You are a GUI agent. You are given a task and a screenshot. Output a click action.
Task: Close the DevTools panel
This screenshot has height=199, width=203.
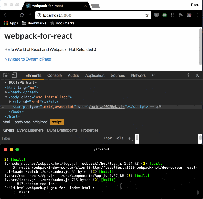[x=197, y=75]
